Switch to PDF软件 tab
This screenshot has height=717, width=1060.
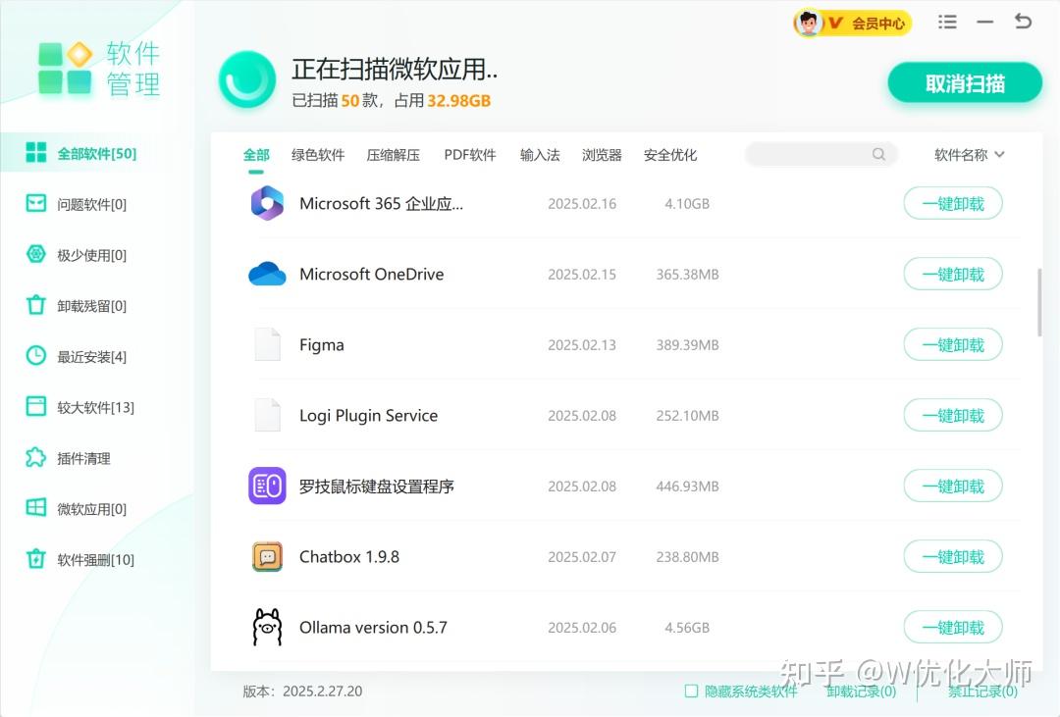coord(470,155)
